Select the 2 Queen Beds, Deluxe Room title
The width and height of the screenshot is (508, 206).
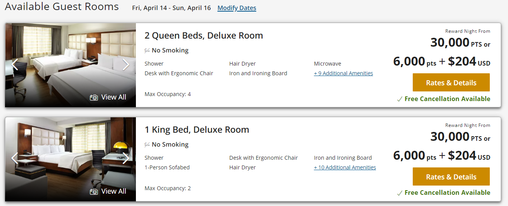point(204,35)
